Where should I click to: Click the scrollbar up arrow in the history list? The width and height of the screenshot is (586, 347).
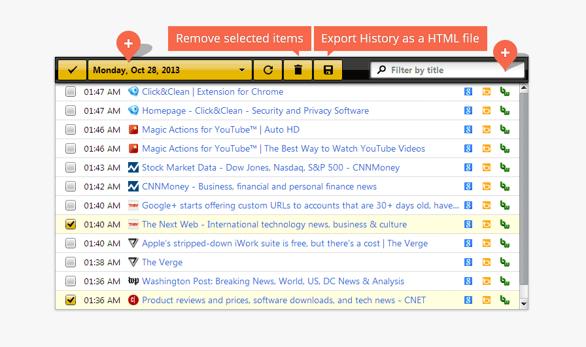(x=523, y=88)
